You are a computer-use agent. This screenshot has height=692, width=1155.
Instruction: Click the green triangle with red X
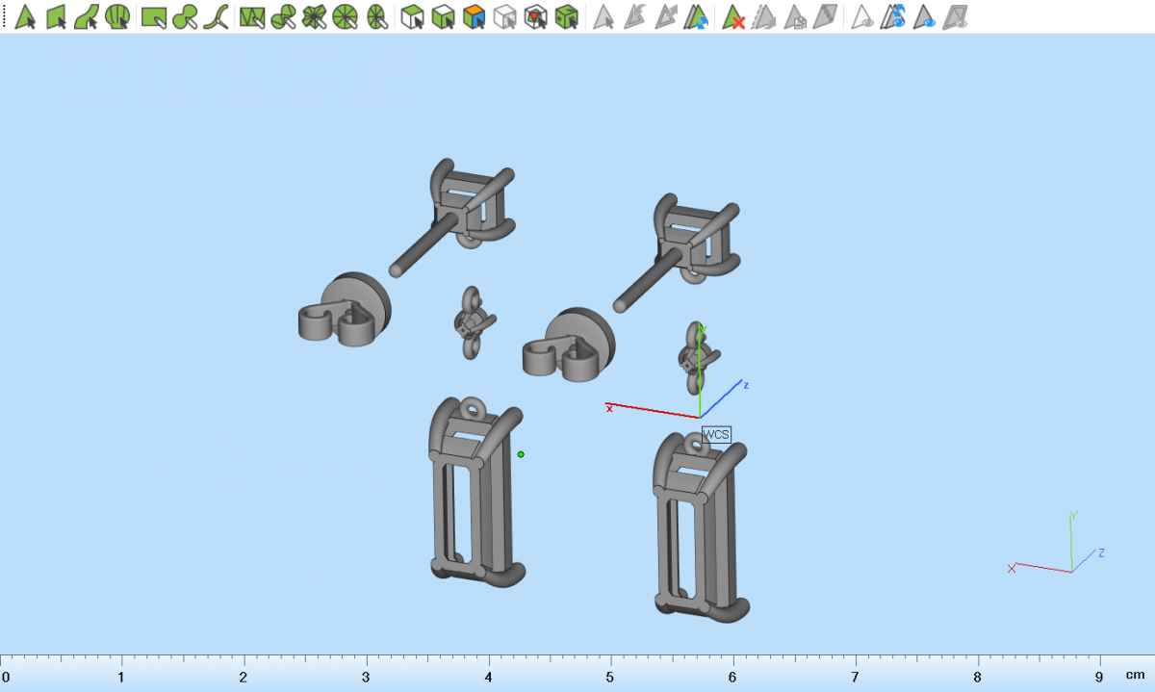(x=734, y=16)
